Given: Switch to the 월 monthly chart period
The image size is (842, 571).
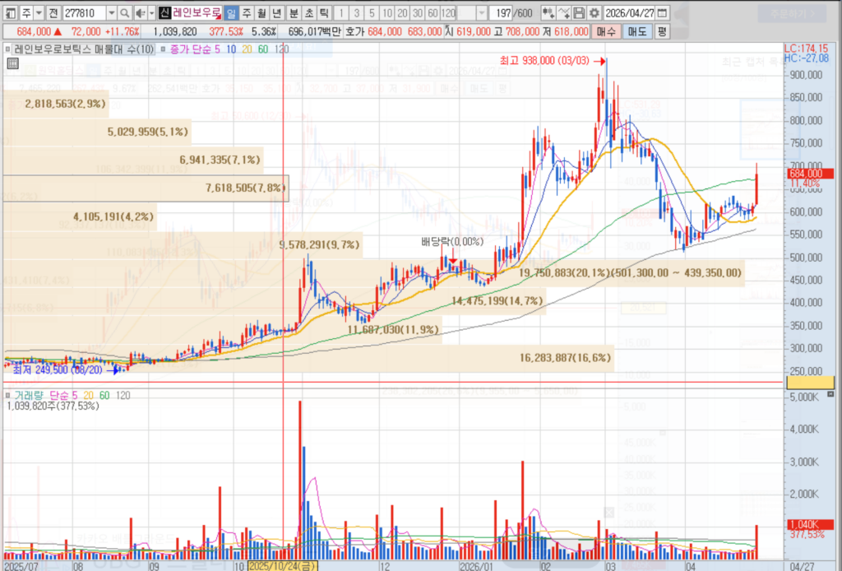Looking at the screenshot, I should [261, 13].
